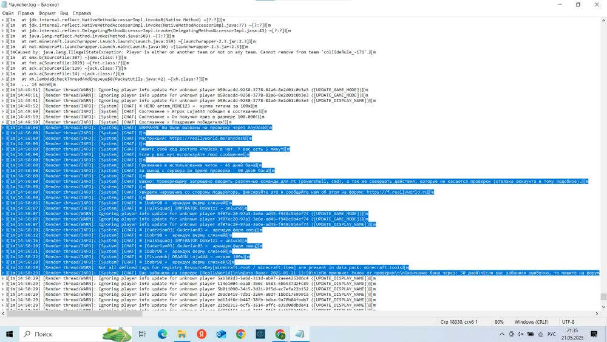Open the Формат menu
Image resolution: width=607 pixels, height=342 pixels.
(47, 13)
